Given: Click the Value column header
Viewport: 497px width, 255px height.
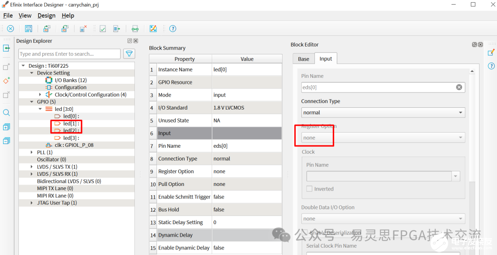Looking at the screenshot, I should click(247, 59).
